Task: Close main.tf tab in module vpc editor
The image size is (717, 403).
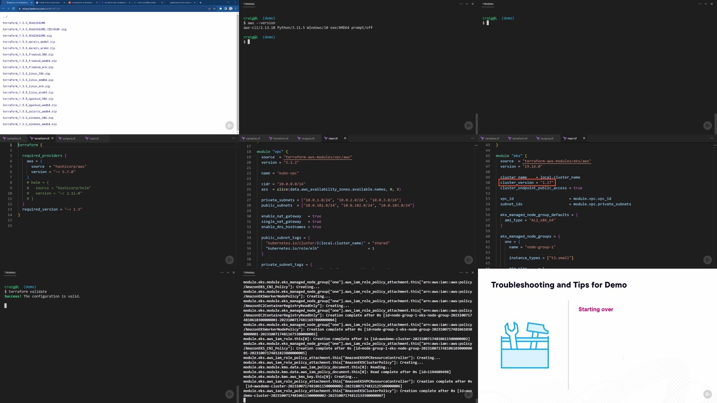Action: pos(345,138)
